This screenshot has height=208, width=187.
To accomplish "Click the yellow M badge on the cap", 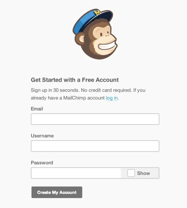I will [98, 13].
